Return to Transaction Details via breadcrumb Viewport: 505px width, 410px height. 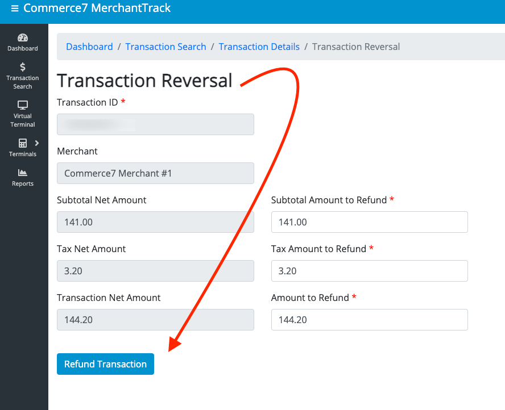259,47
